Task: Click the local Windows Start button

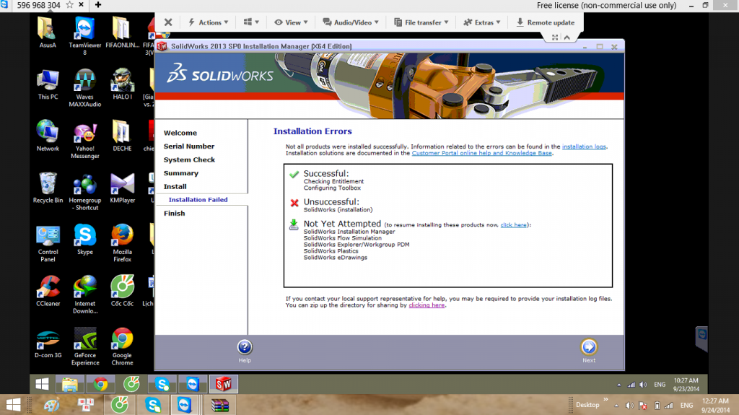Action: pyautogui.click(x=13, y=405)
